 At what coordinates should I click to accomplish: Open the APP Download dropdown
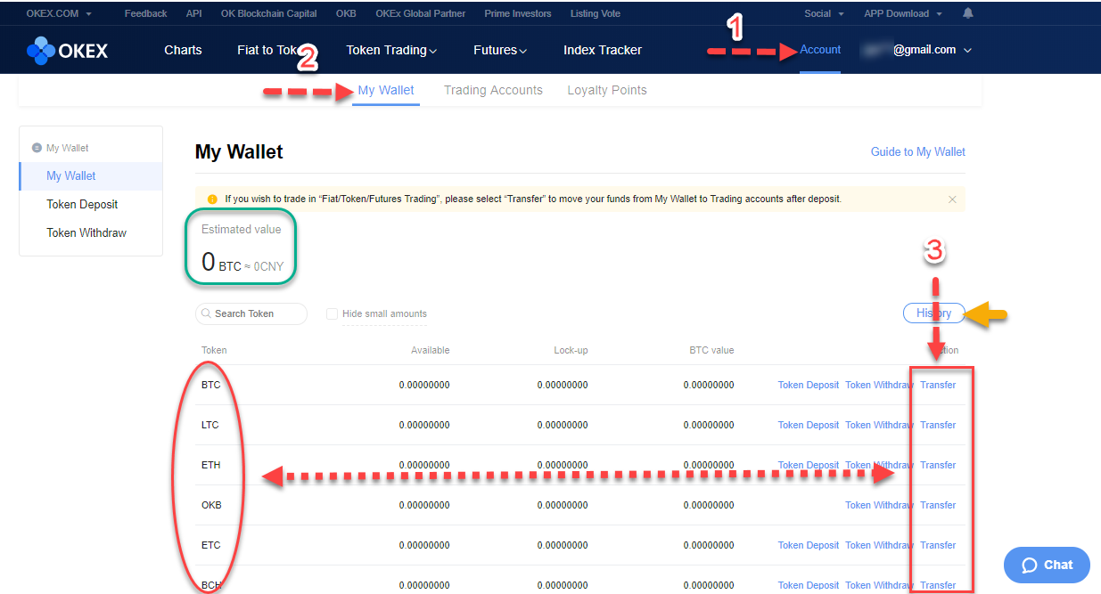pos(902,13)
